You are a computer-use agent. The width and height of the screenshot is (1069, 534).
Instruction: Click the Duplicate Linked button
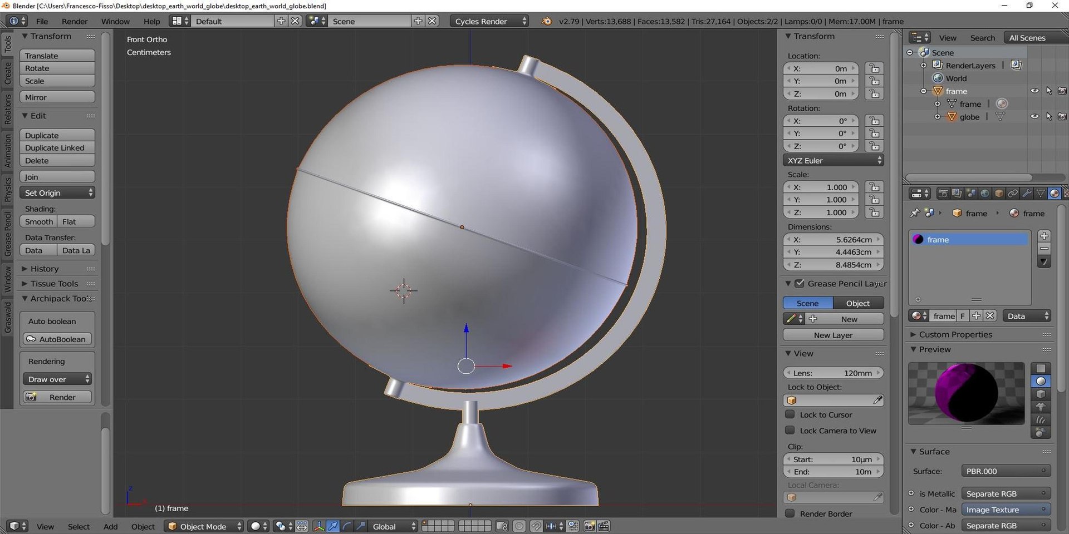tap(57, 148)
